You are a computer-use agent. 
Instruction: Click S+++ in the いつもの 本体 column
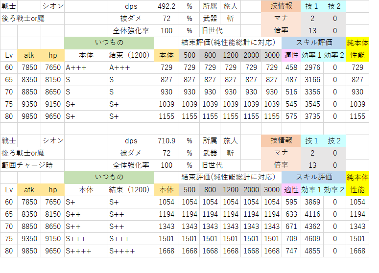[86, 239]
